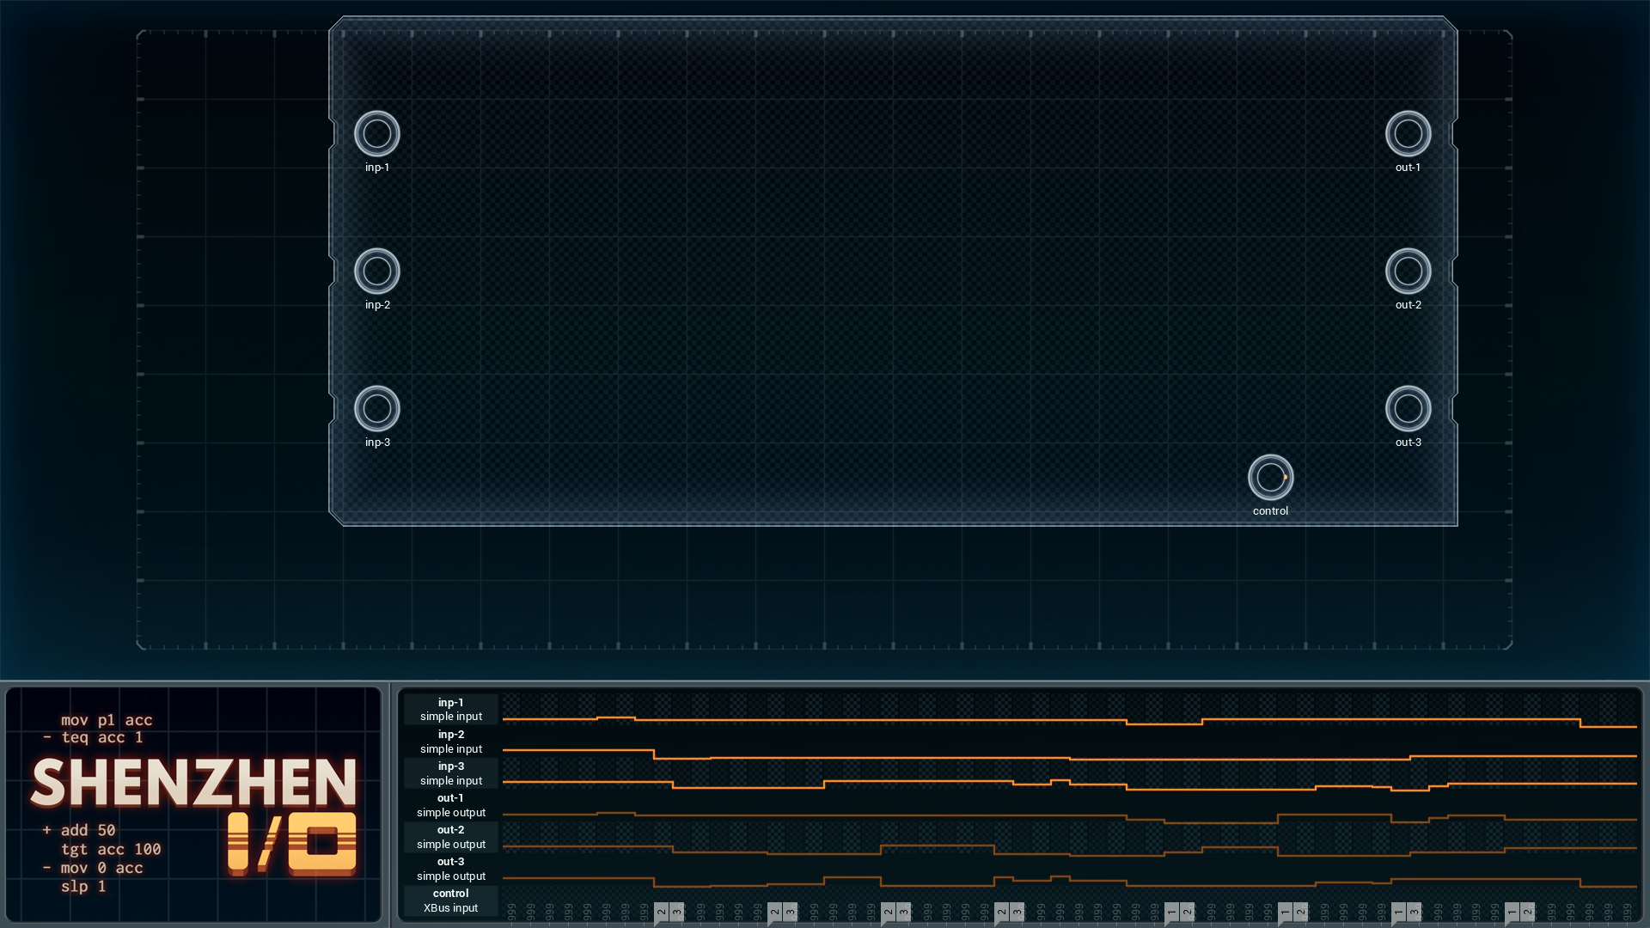Viewport: 1650px width, 928px height.
Task: Click the 'slp 1' code line
Action: [83, 886]
